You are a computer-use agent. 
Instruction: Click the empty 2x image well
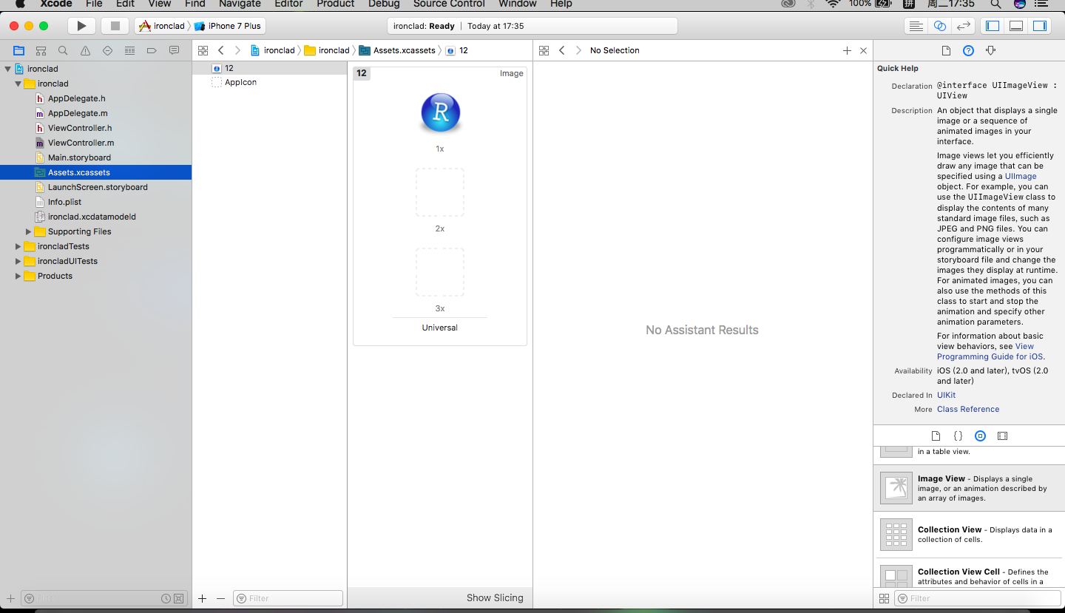coord(440,192)
